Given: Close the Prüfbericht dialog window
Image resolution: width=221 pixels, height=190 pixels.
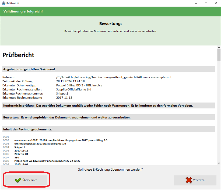Looking at the screenshot, I should point(216,3).
